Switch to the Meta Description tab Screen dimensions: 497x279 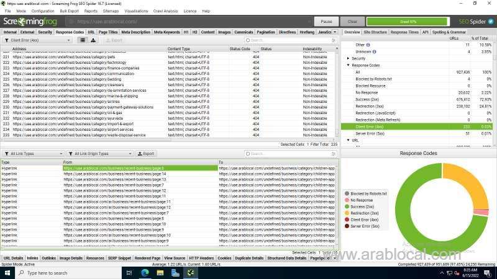coord(135,32)
